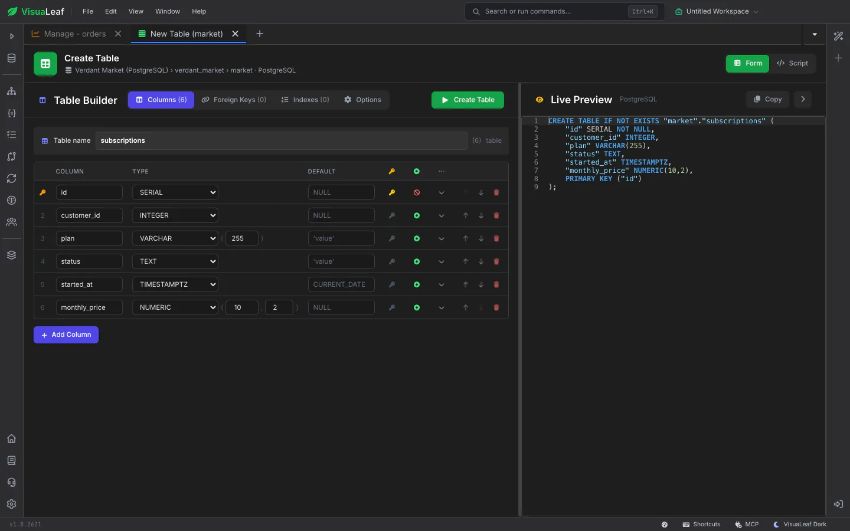Open the accessibility circle sidebar icon
Image resolution: width=850 pixels, height=531 pixels.
point(11,201)
